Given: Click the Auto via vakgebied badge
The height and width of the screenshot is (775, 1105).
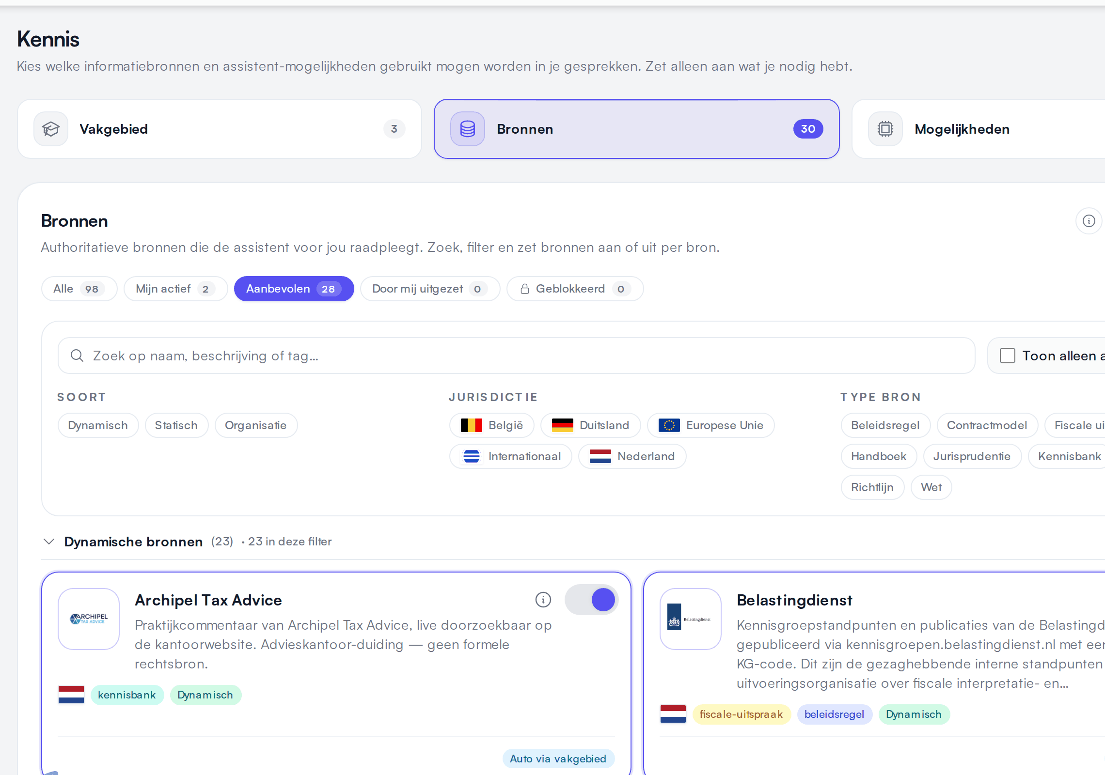Looking at the screenshot, I should (x=558, y=759).
